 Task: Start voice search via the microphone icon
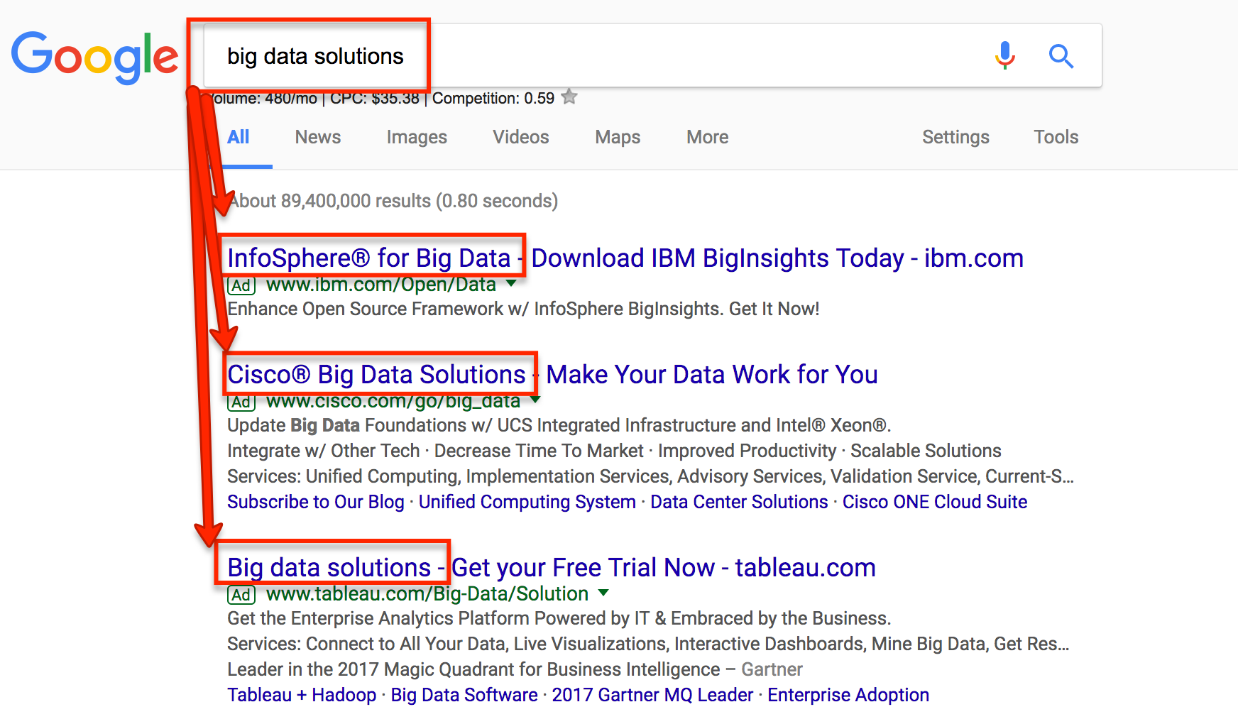tap(1005, 55)
